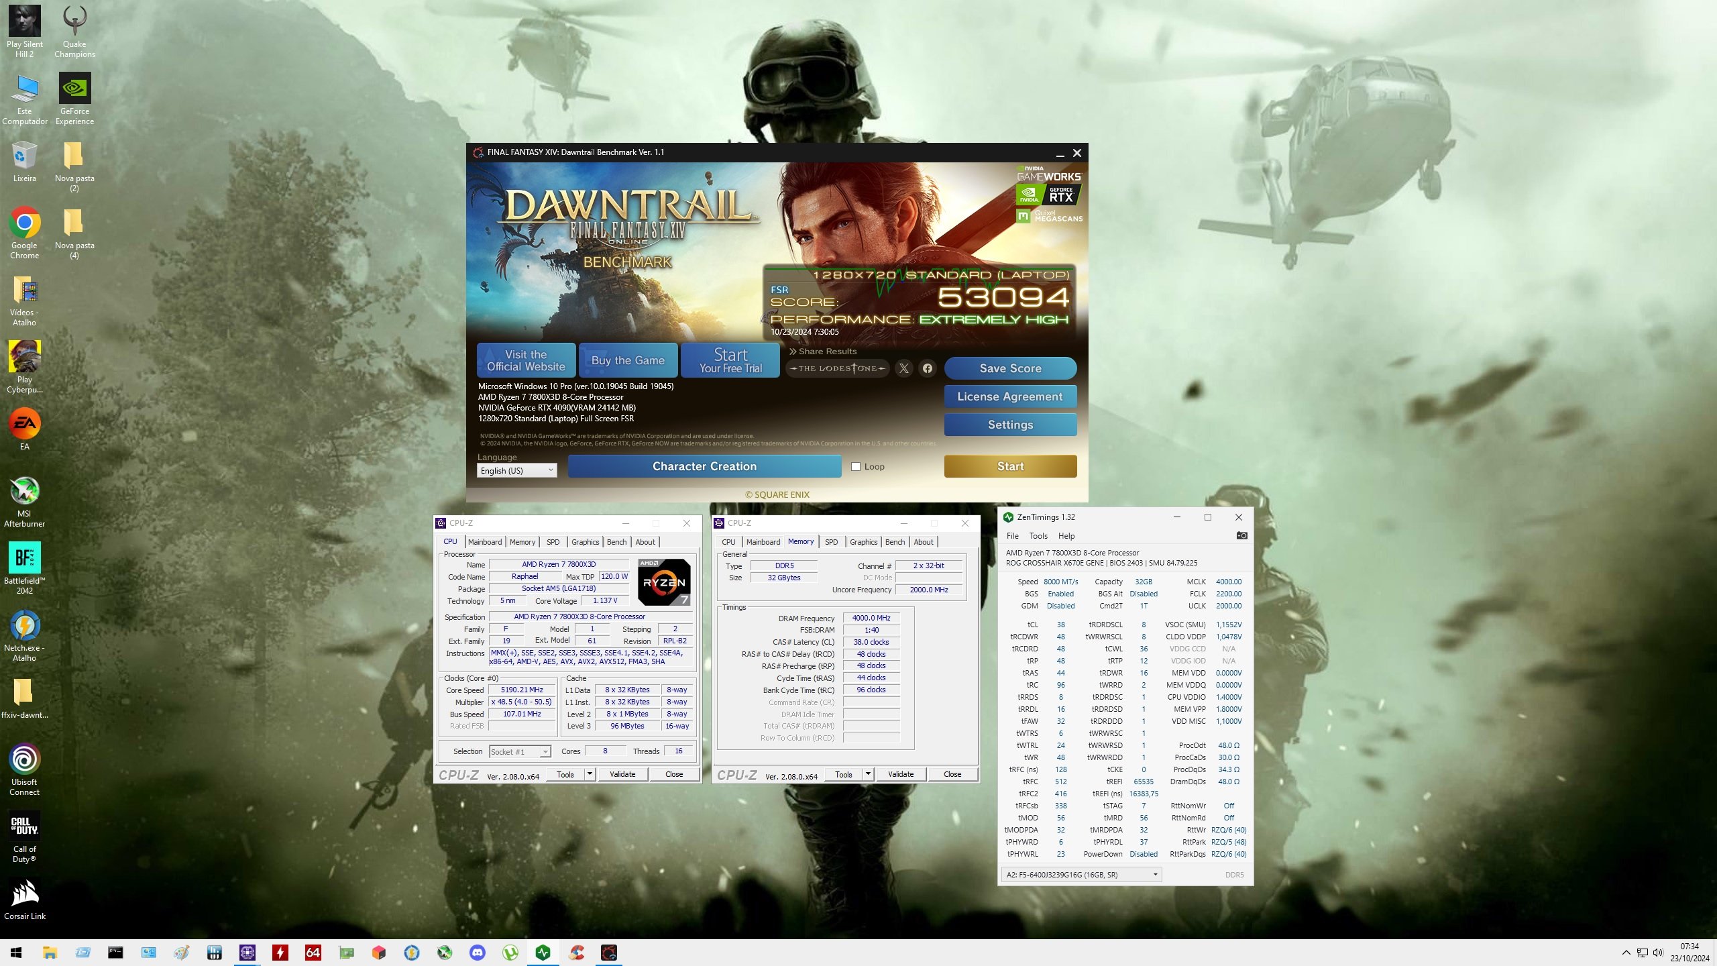This screenshot has height=966, width=1717.
Task: Click Core Speed 5190.21 MHz field
Action: 522,690
